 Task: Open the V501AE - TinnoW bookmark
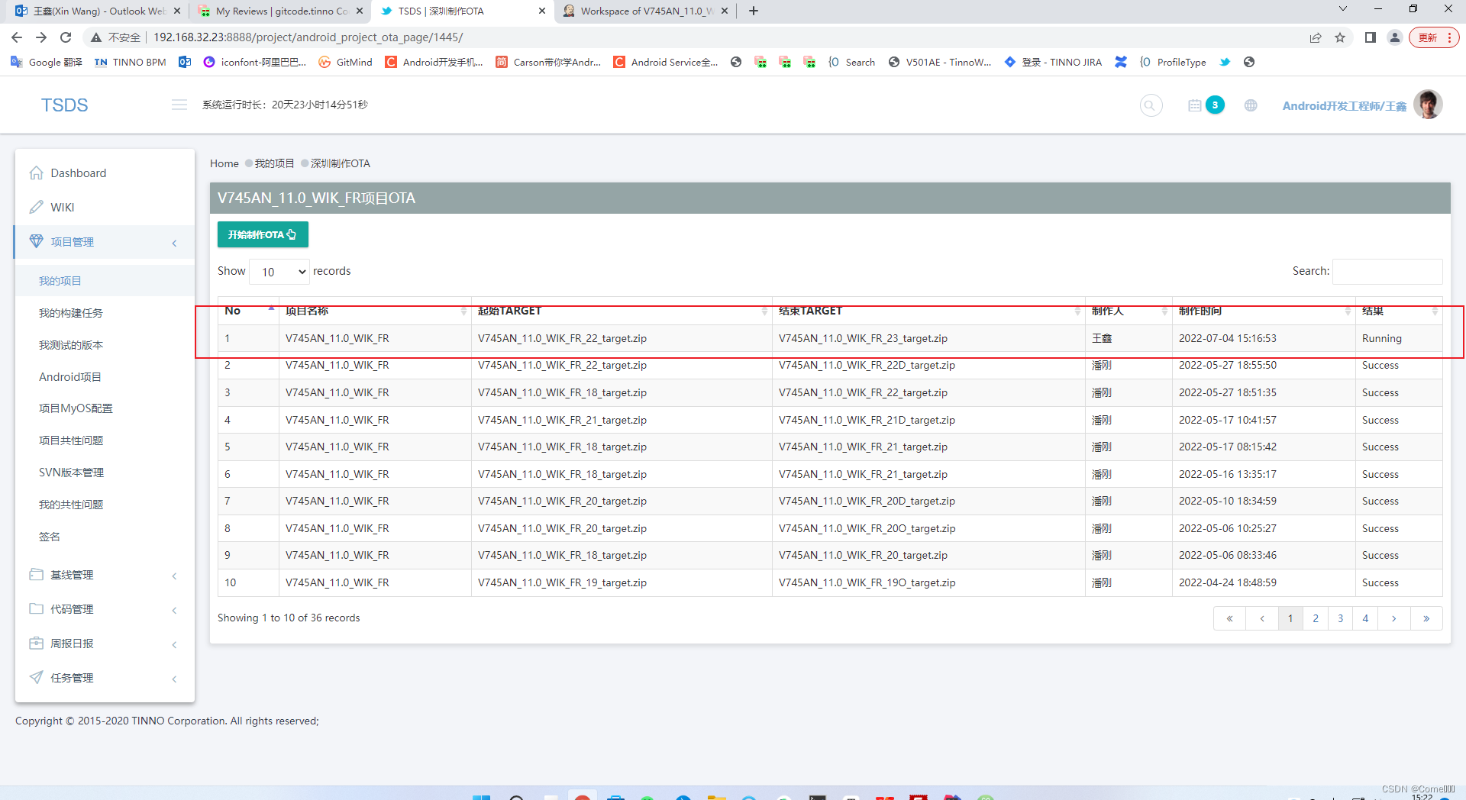pyautogui.click(x=940, y=63)
